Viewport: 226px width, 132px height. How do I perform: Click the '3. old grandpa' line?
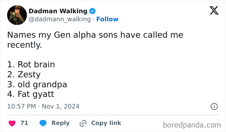(37, 85)
